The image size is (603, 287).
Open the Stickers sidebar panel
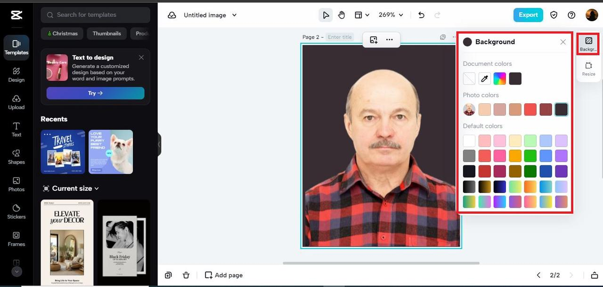coord(16,212)
